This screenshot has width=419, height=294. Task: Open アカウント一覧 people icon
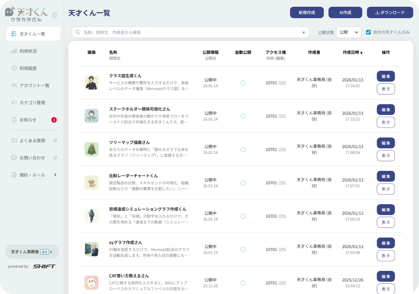14,85
